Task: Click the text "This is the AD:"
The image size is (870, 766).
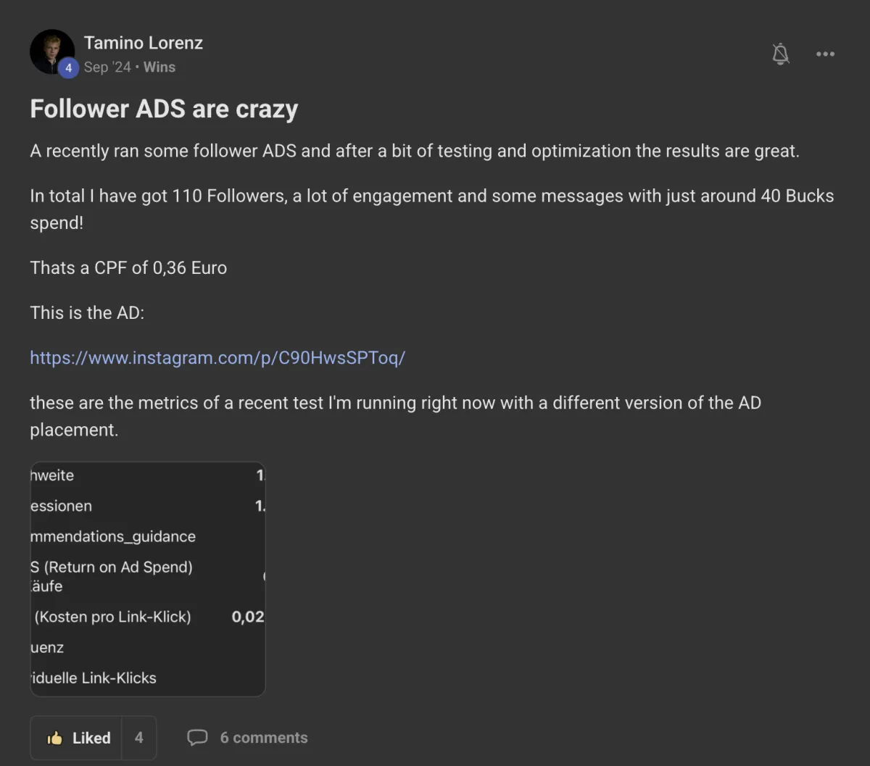Action: (x=87, y=313)
